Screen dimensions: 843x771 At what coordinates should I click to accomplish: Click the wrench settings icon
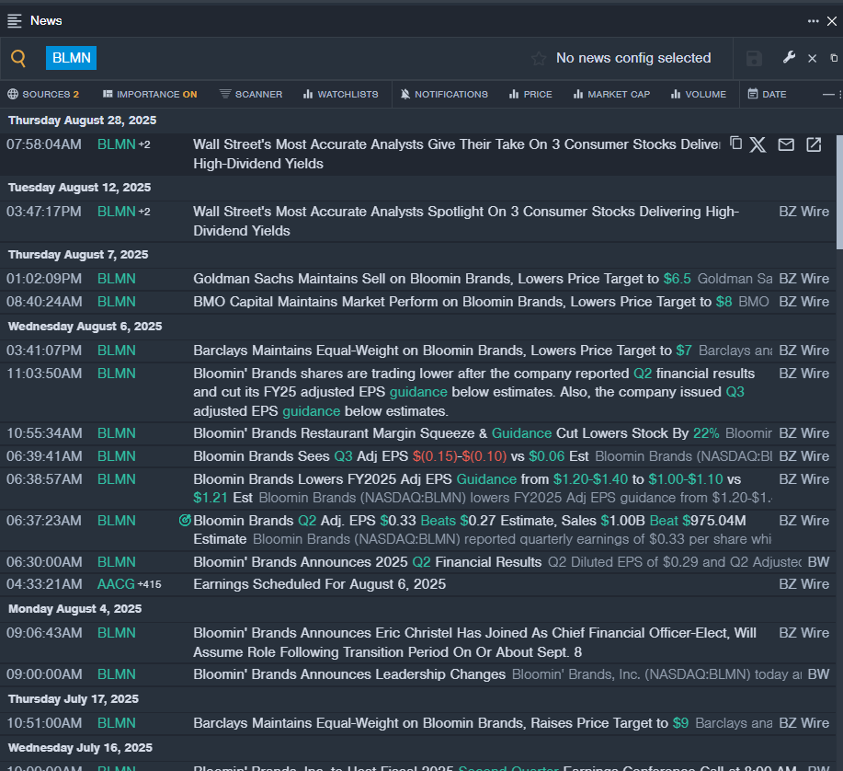[789, 58]
